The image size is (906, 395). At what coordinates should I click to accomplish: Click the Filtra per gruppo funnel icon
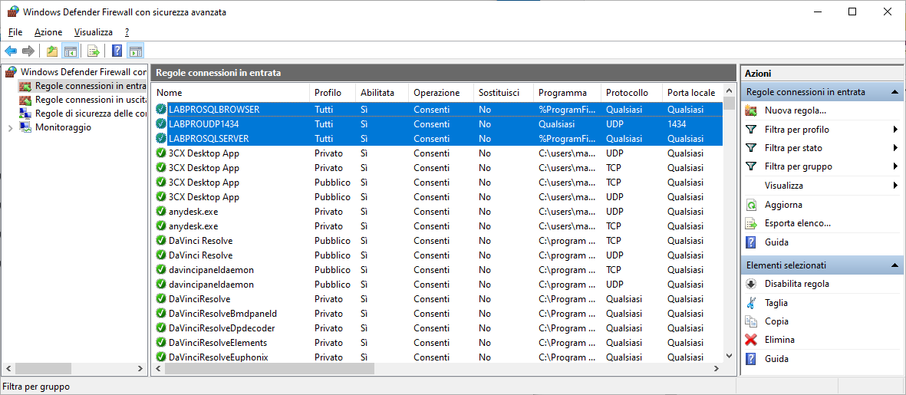click(751, 166)
